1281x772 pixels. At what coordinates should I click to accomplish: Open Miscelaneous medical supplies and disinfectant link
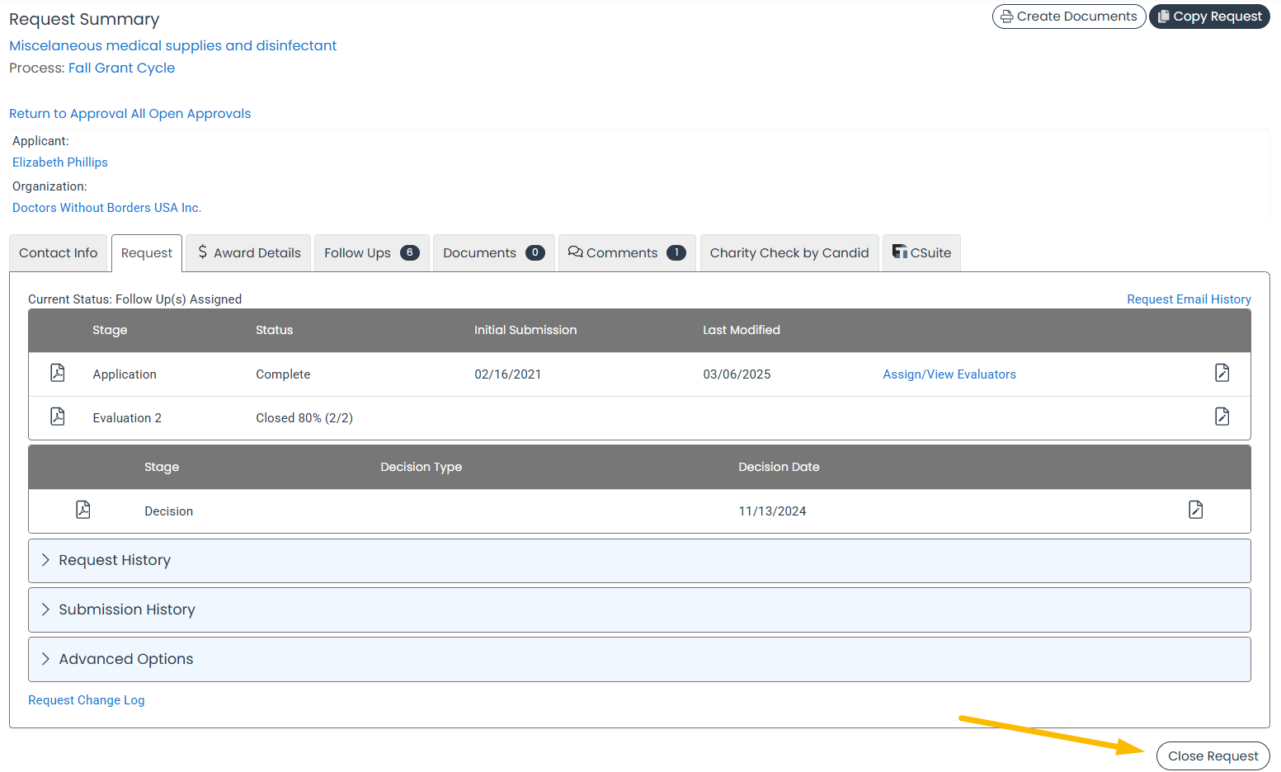pyautogui.click(x=173, y=45)
